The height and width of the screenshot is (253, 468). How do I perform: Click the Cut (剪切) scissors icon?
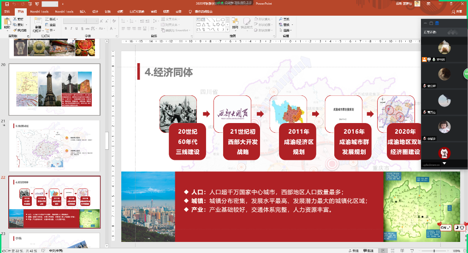[15, 19]
